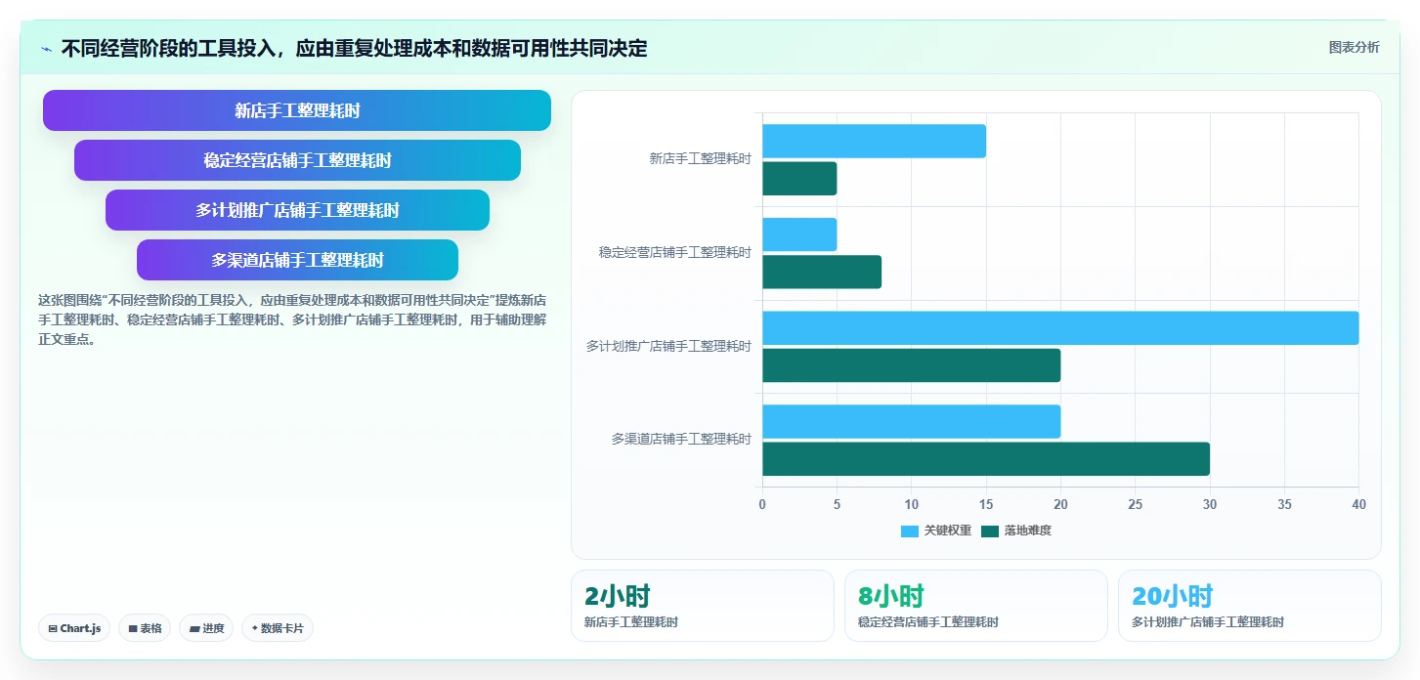1420x680 pixels.
Task: Open the 2小时 data card
Action: click(x=703, y=606)
